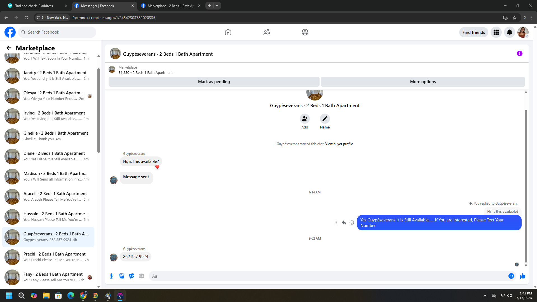
Task: Expand the tab search dropdown
Action: click(217, 6)
